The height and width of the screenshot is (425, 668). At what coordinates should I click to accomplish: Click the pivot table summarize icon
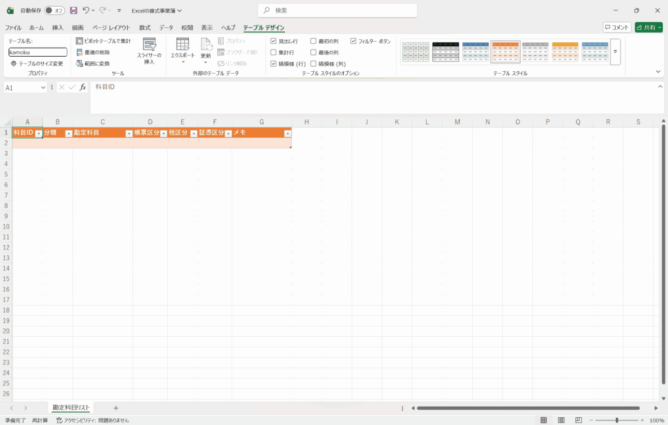pyautogui.click(x=80, y=41)
